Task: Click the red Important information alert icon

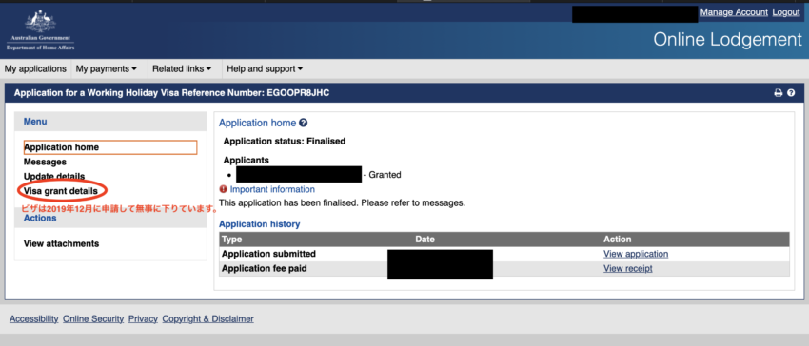Action: (224, 189)
